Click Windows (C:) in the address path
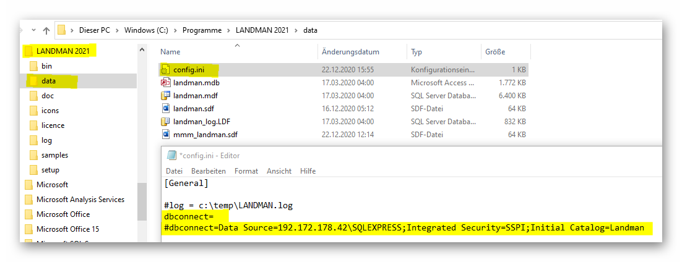 coord(146,30)
